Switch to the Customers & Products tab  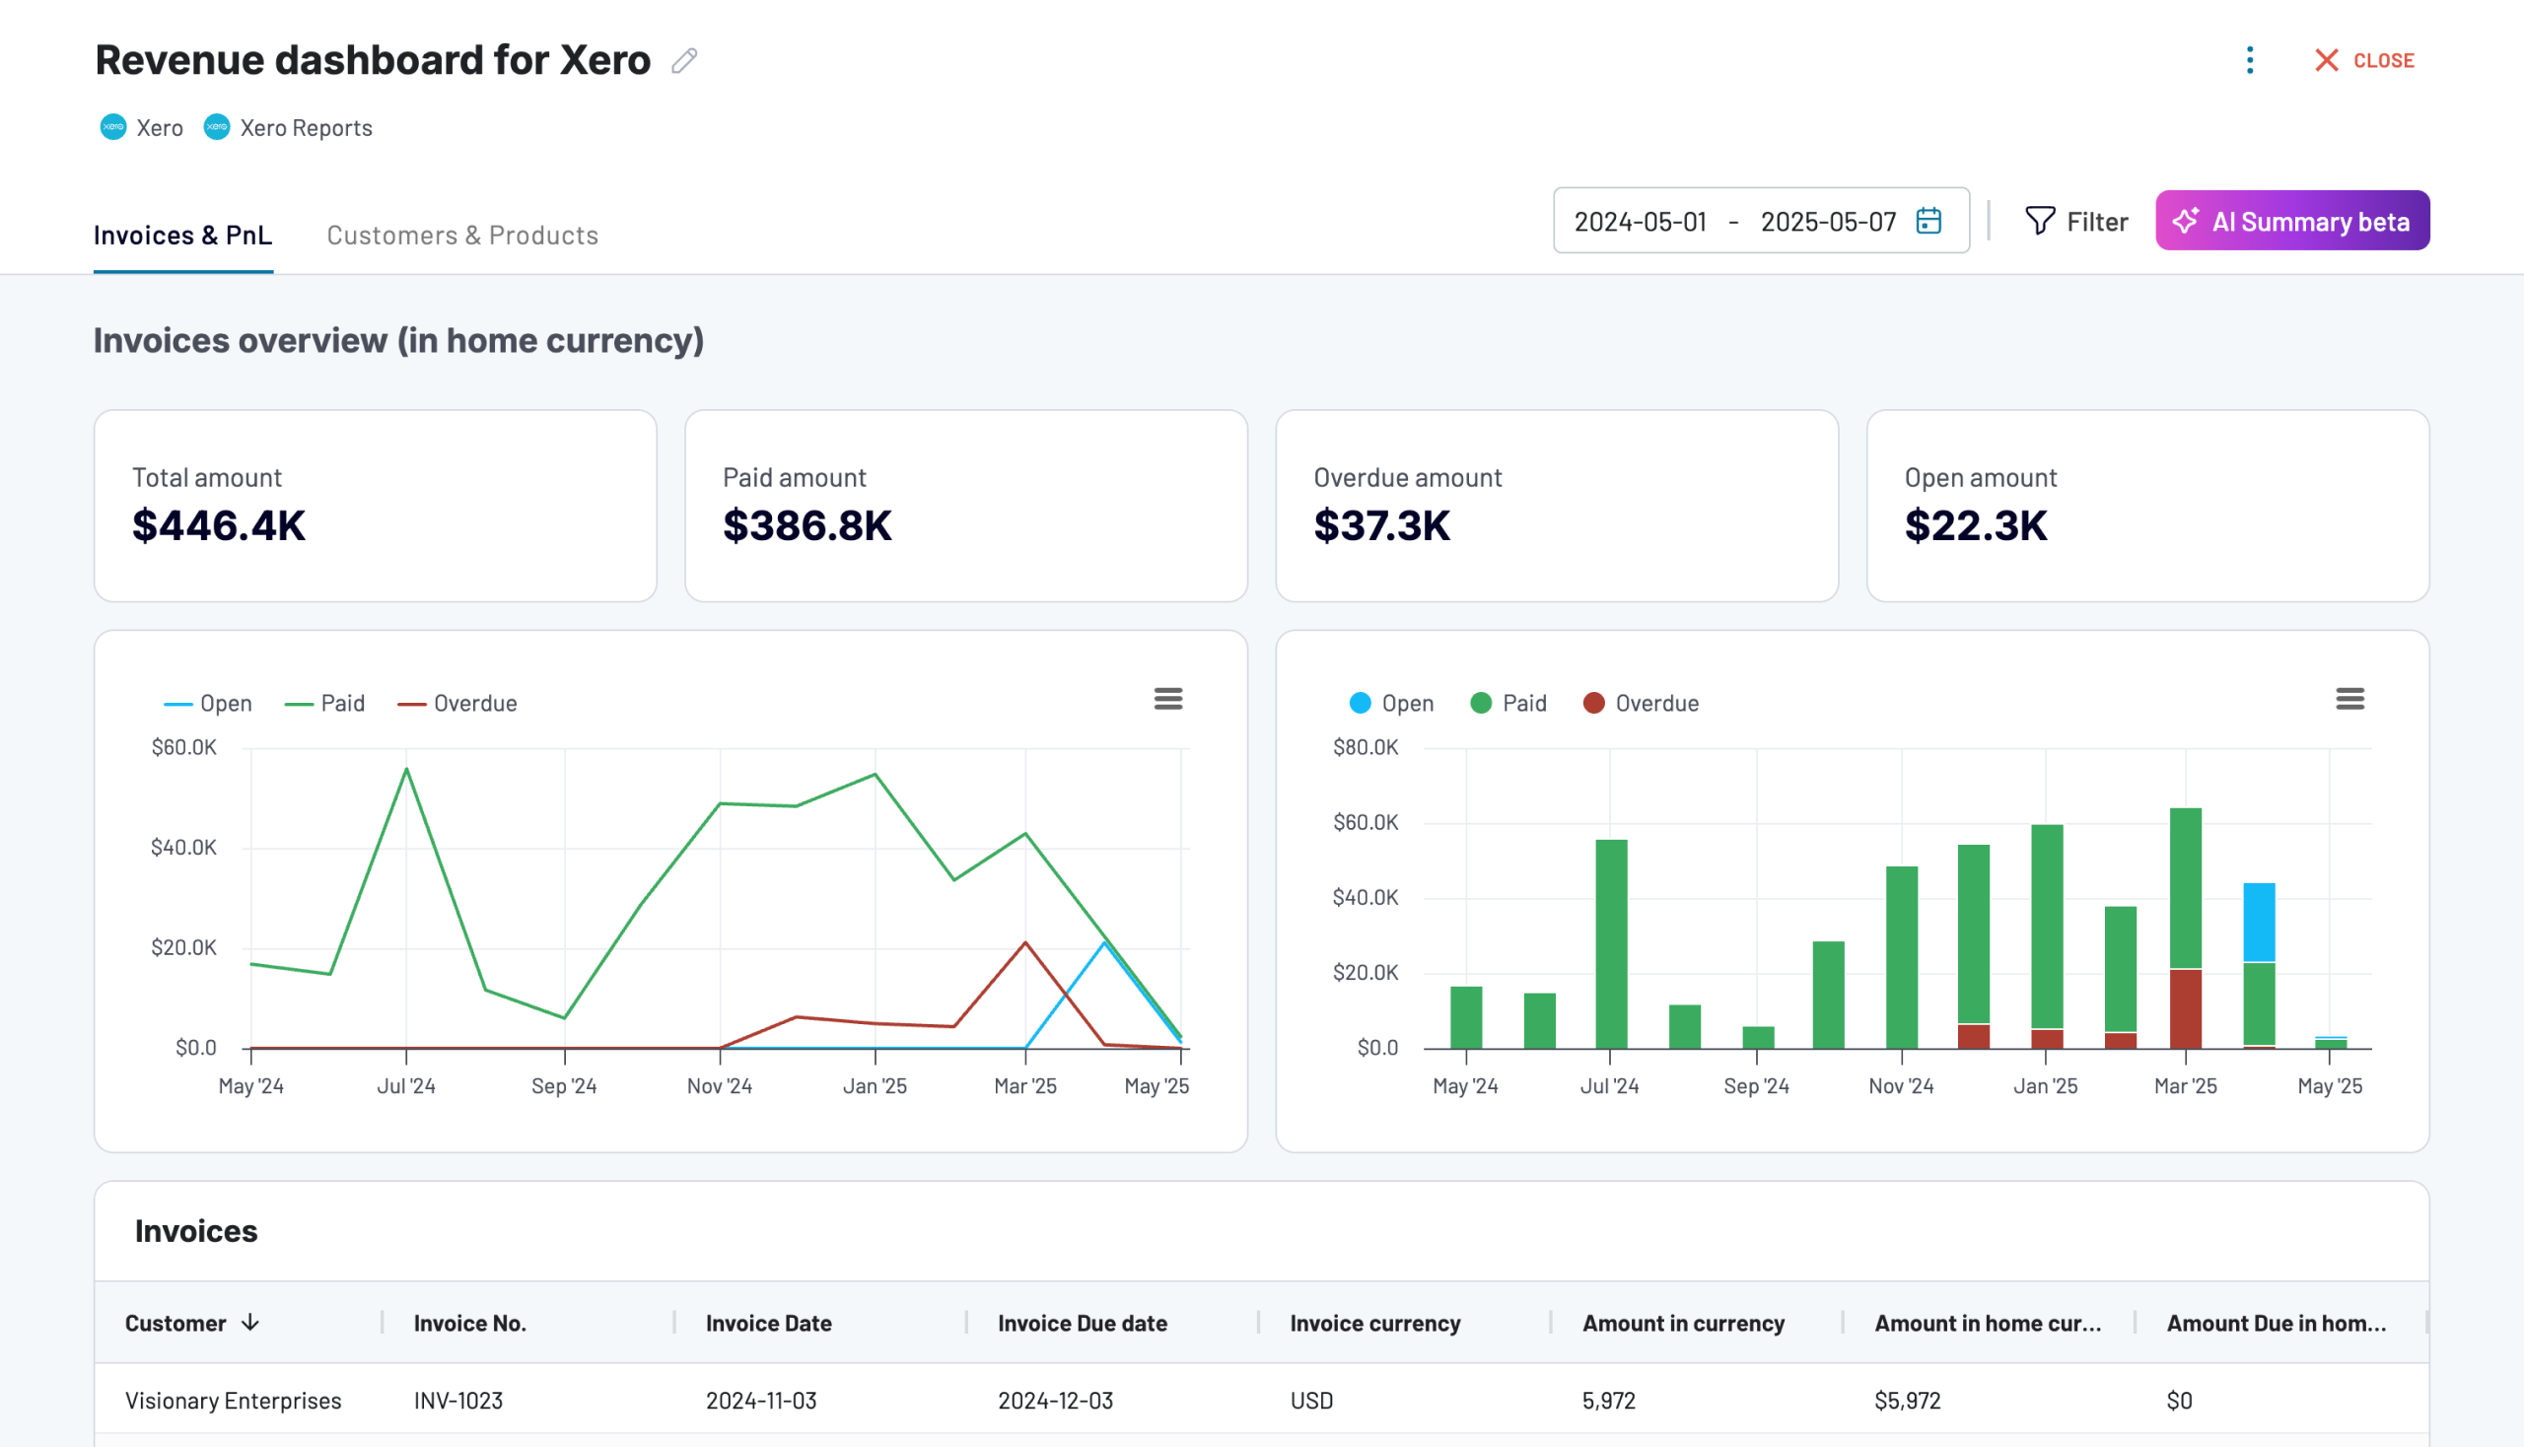pyautogui.click(x=462, y=235)
